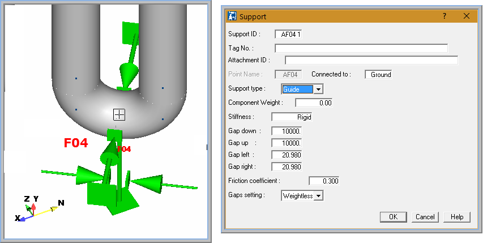Click the "Friction coefficient :" label
Screen dimensions: 483x243
coord(254,181)
